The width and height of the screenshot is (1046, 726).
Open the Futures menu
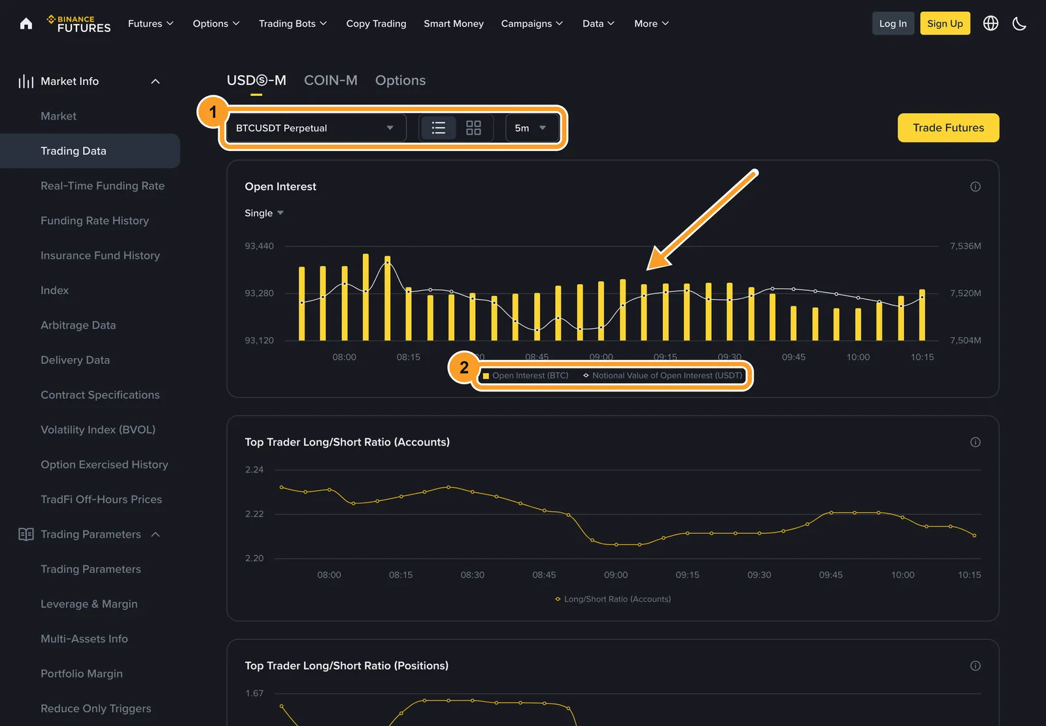151,24
